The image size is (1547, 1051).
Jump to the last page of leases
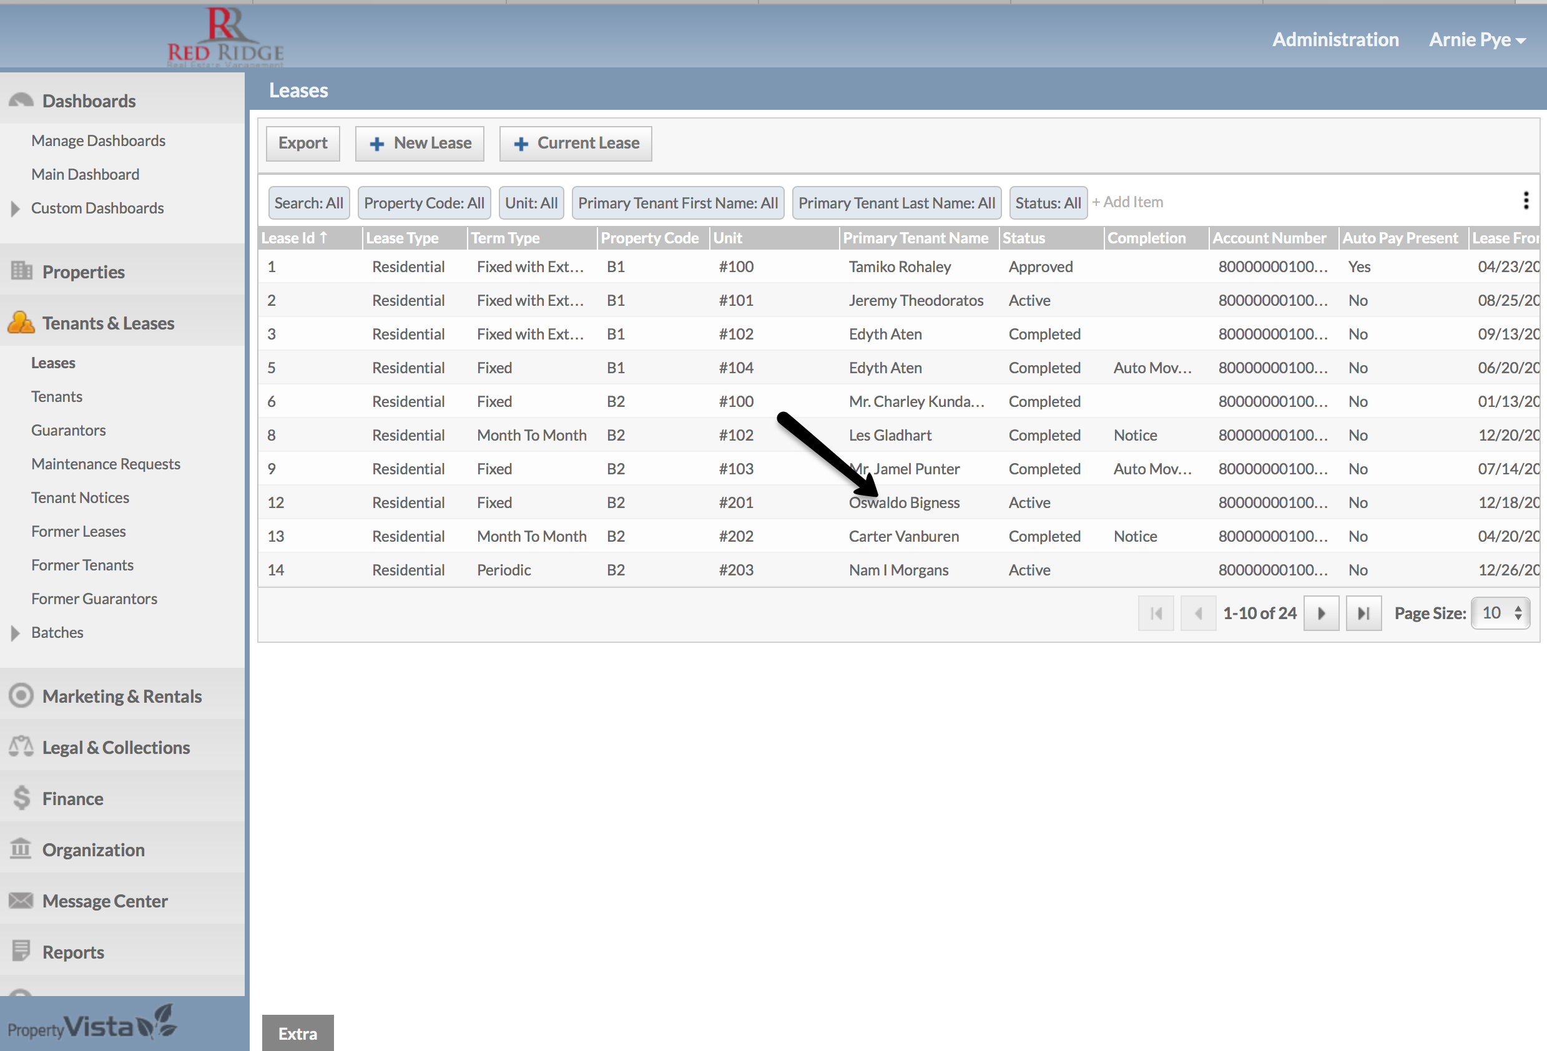(1363, 613)
